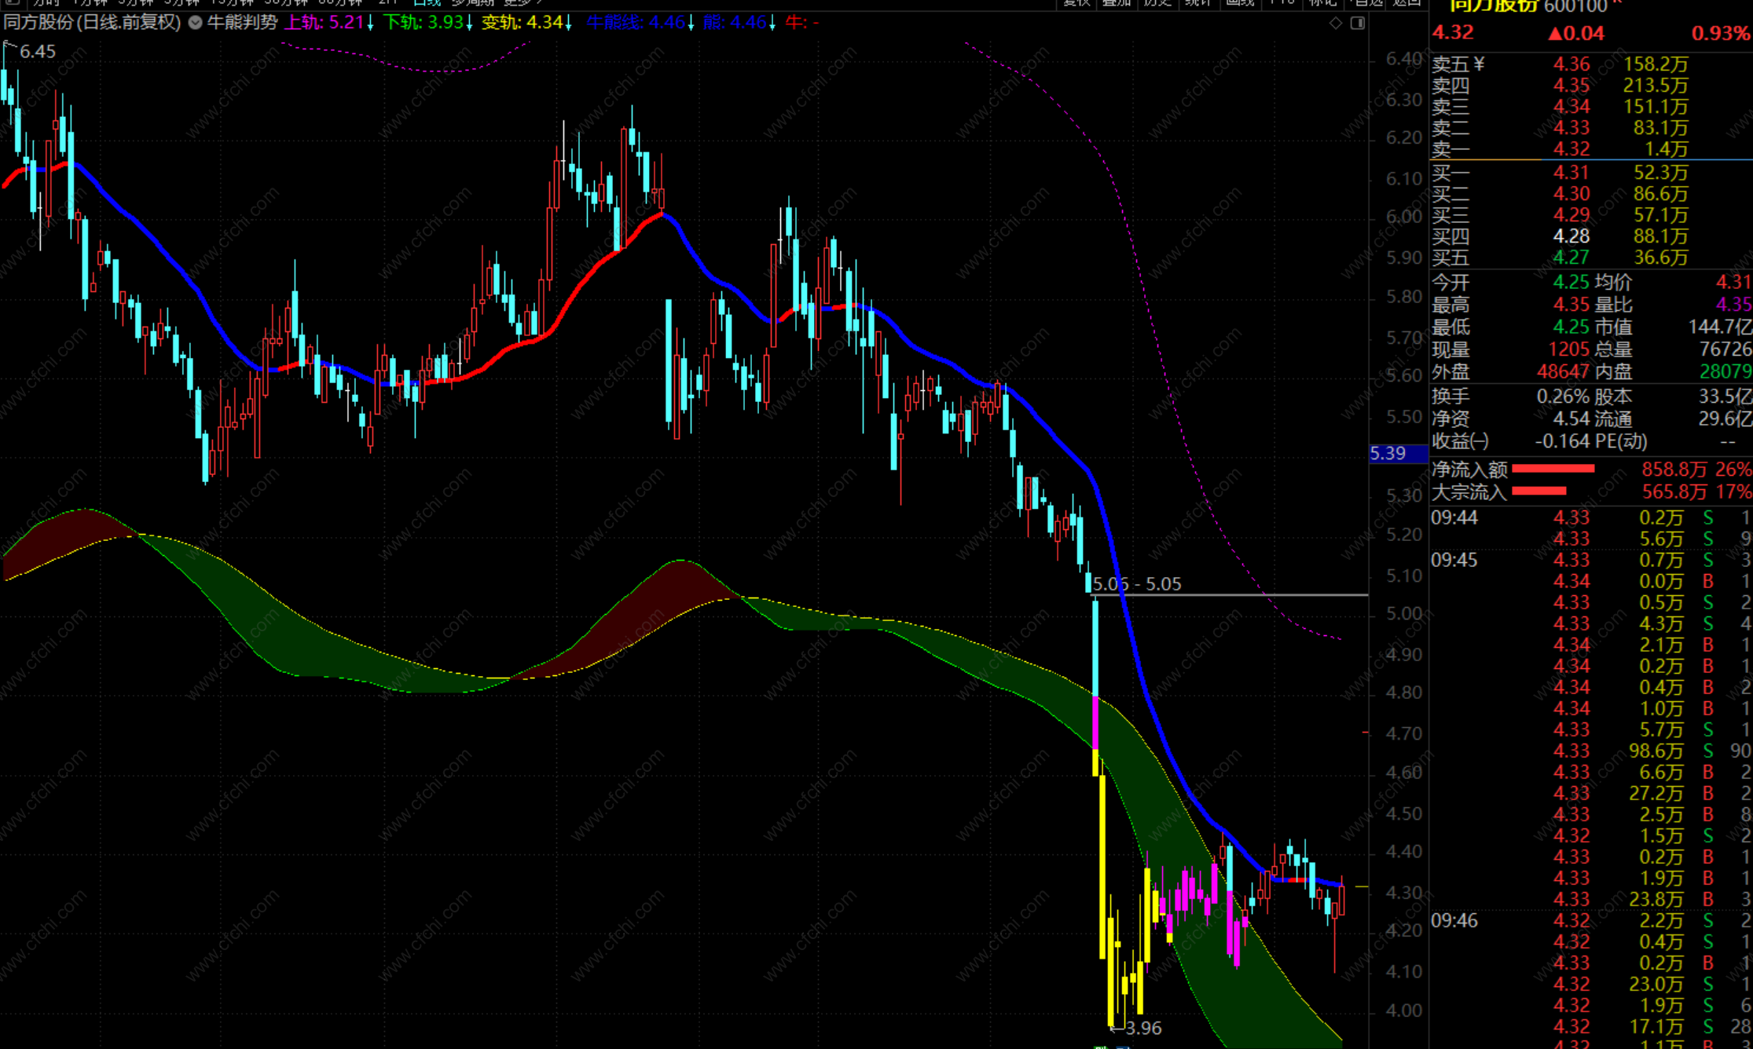The height and width of the screenshot is (1049, 1753).
Task: Click the red up-triangle beside 0.04
Action: (1554, 34)
